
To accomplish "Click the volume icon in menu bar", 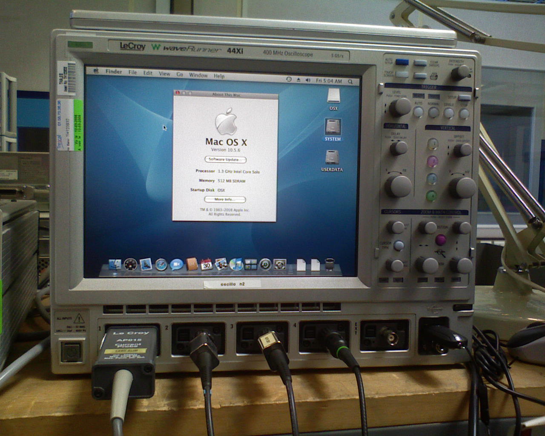I will tap(308, 80).
